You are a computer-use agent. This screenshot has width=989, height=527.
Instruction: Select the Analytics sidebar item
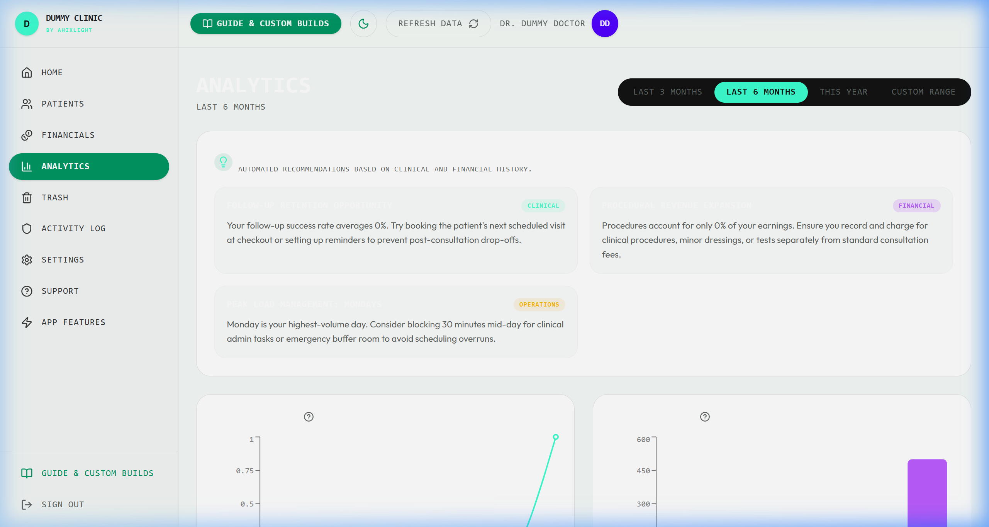coord(89,166)
